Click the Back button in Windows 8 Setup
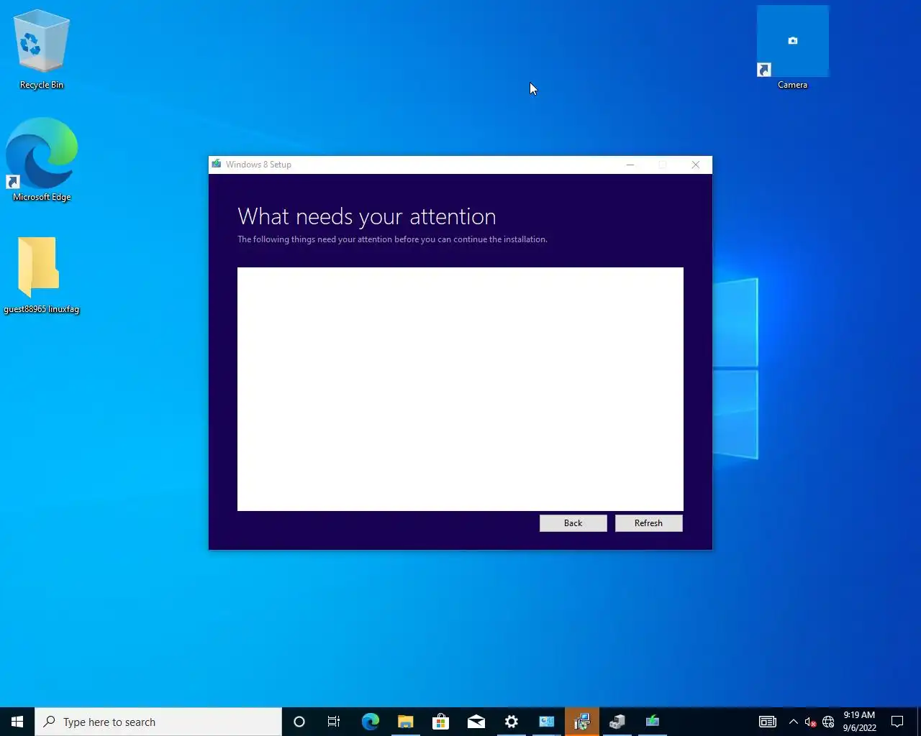 point(573,523)
